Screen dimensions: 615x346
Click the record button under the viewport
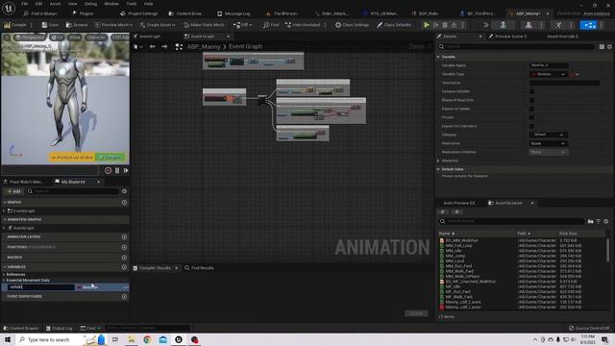point(108,171)
